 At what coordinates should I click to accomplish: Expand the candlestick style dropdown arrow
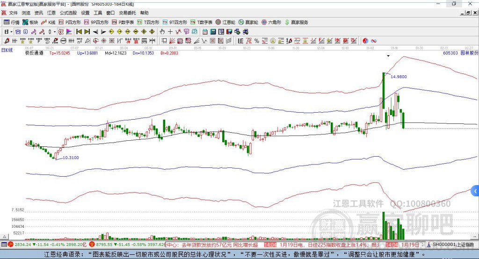coord(55,32)
